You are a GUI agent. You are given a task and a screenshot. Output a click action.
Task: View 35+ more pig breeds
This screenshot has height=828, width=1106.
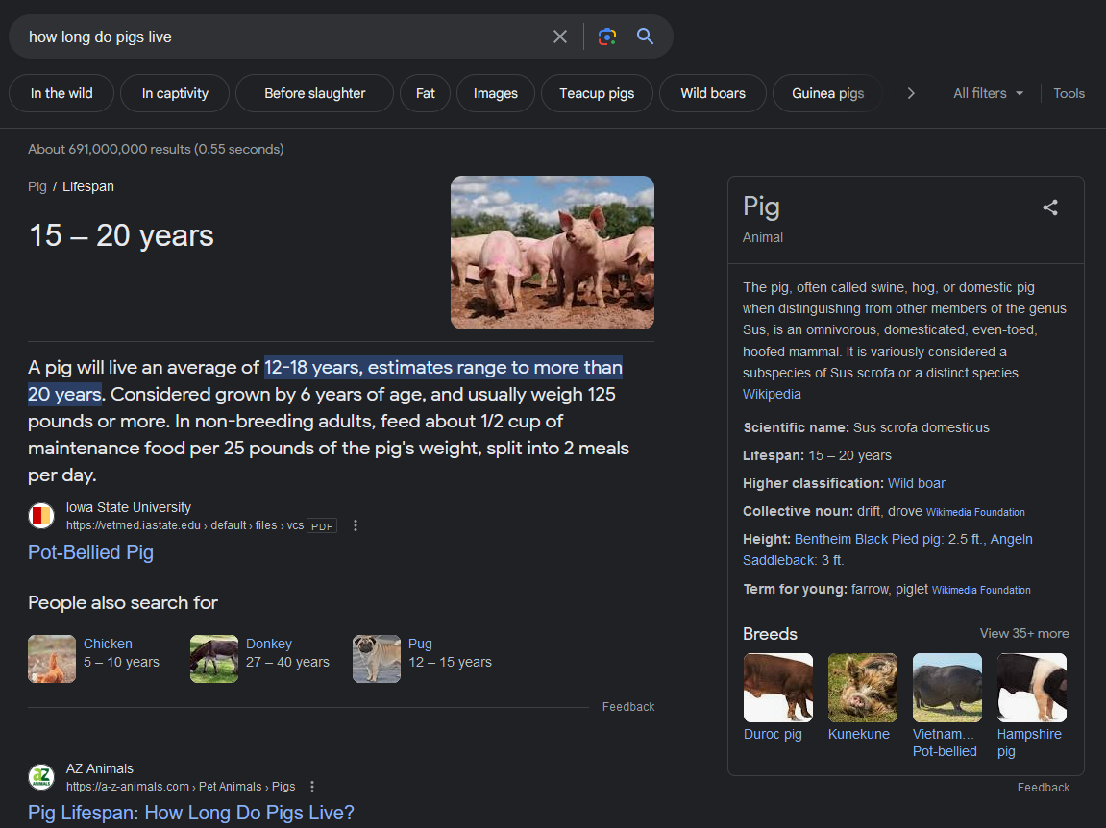[x=1023, y=633]
